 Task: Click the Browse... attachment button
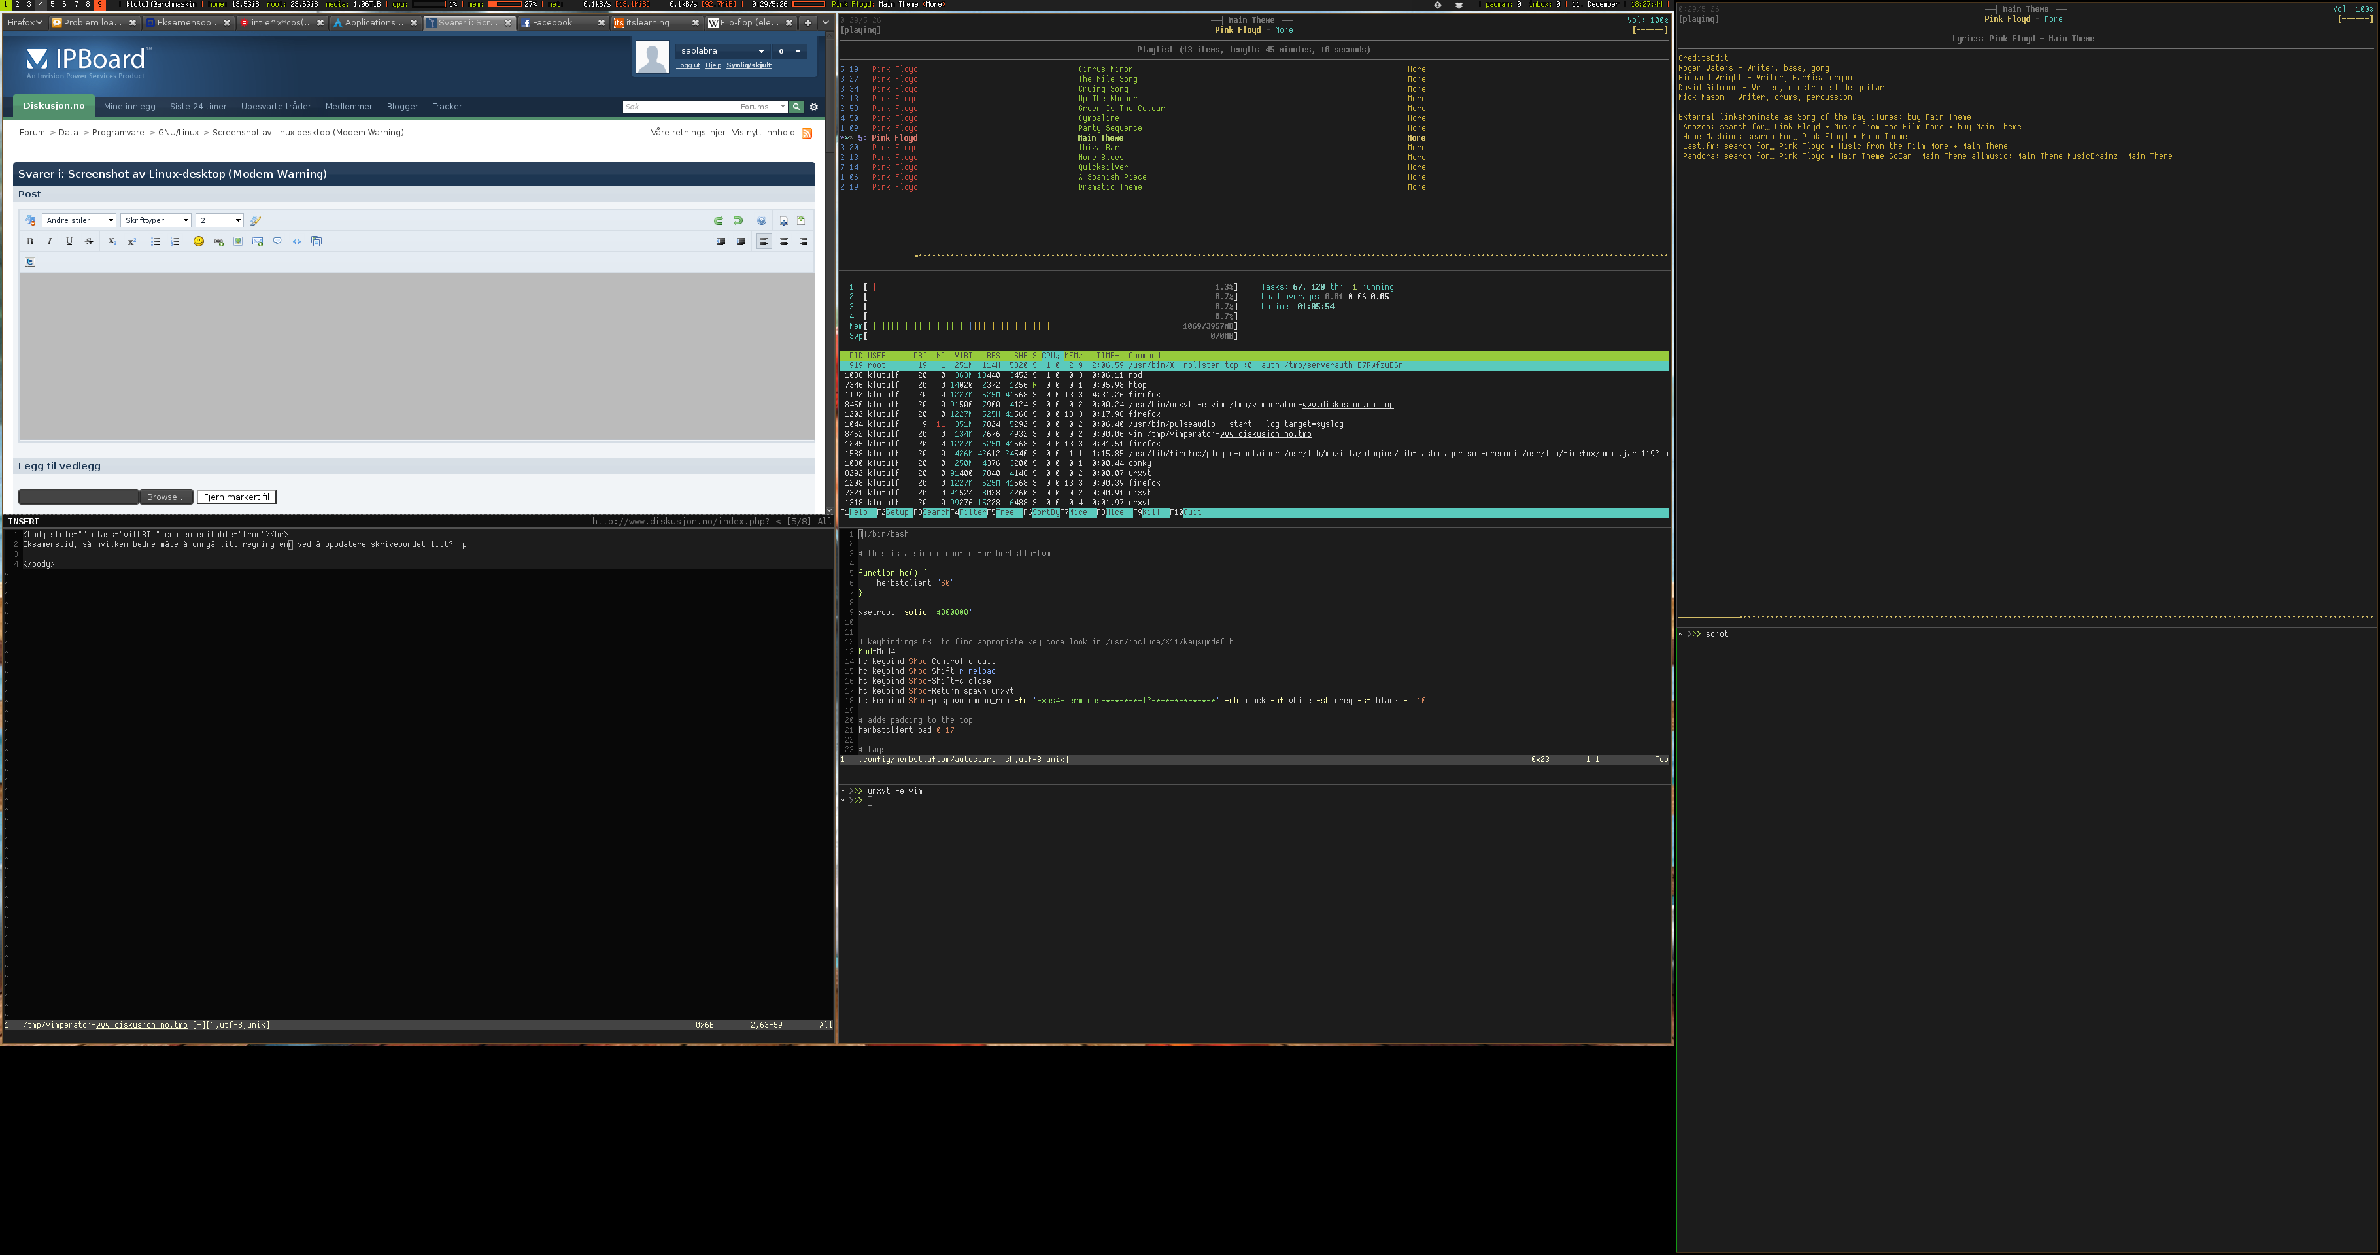pyautogui.click(x=166, y=497)
